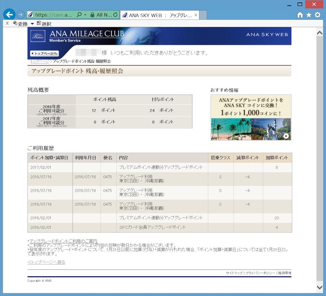The image size is (326, 296).
Task: Click the browser Back arrow button
Action: 9,15
